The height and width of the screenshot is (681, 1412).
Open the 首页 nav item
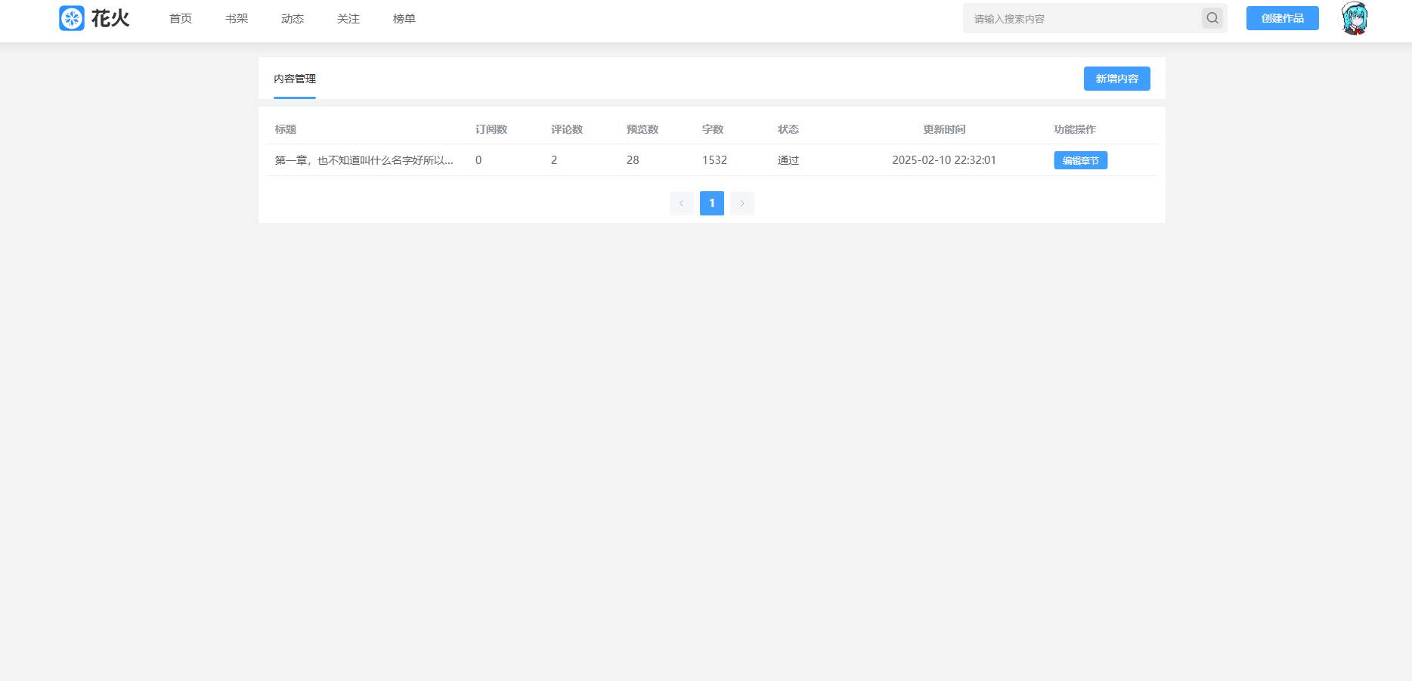[x=181, y=18]
